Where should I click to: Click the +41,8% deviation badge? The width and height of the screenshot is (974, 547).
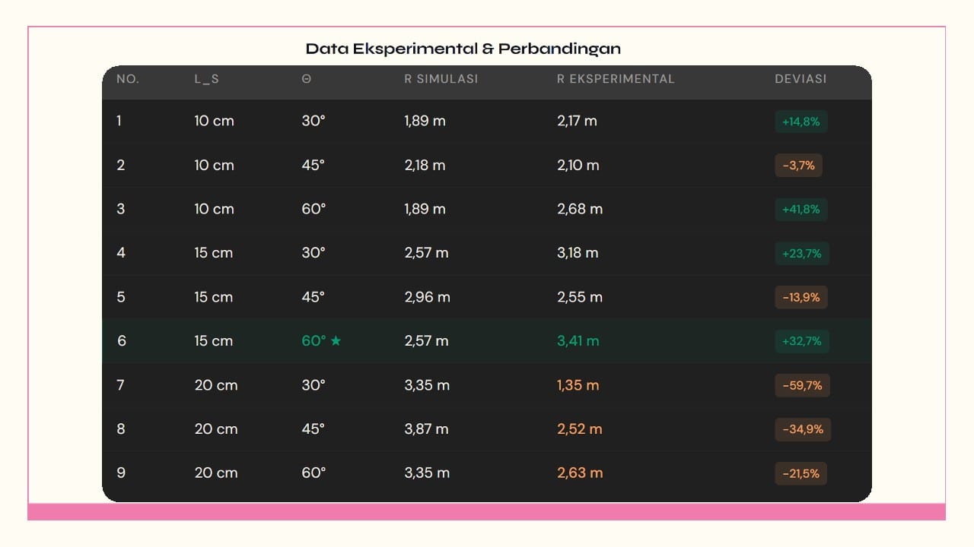[801, 210]
